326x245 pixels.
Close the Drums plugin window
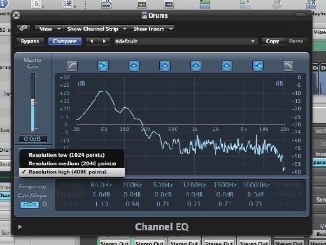click(x=17, y=15)
